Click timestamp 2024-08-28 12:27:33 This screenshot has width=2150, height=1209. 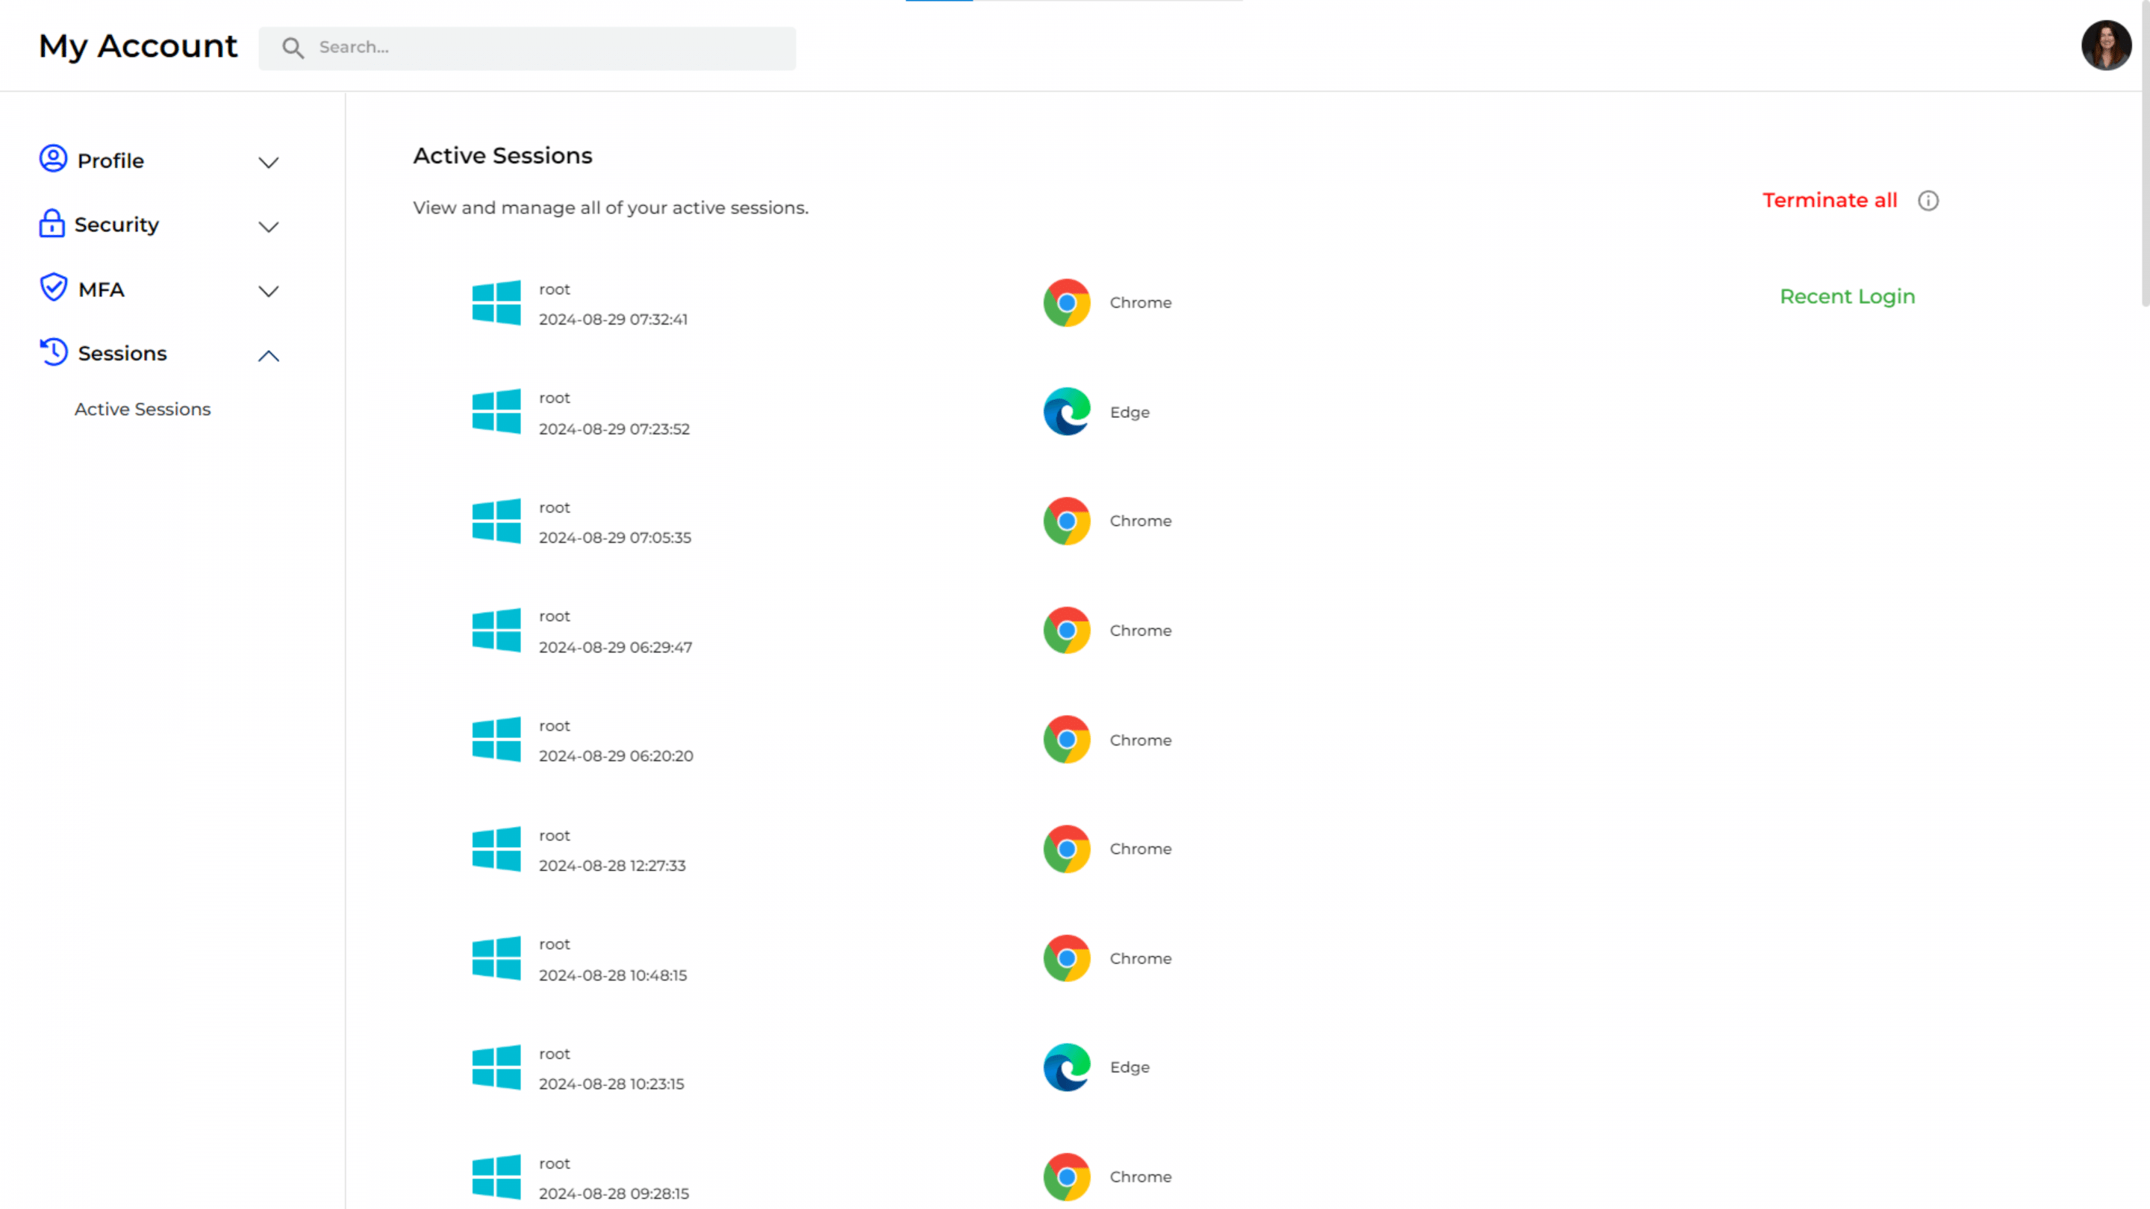point(612,865)
